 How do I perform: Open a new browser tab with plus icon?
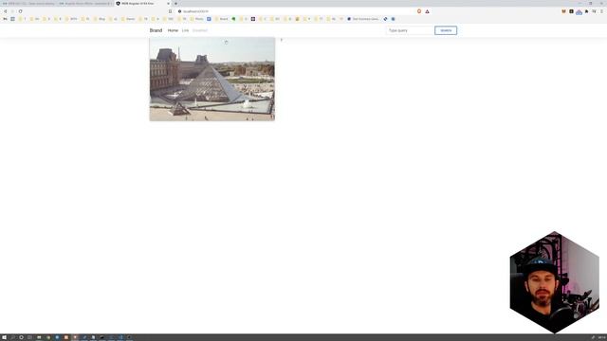tap(175, 4)
